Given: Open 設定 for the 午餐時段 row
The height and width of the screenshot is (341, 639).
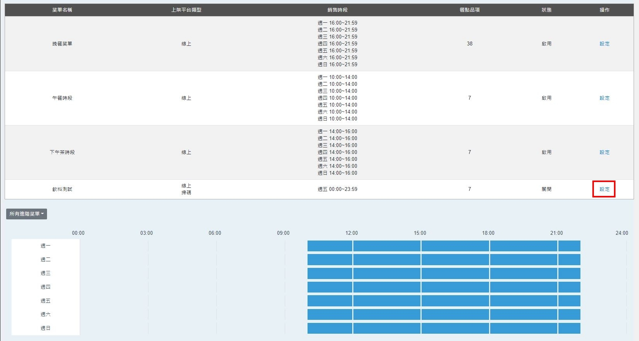Looking at the screenshot, I should coord(604,98).
